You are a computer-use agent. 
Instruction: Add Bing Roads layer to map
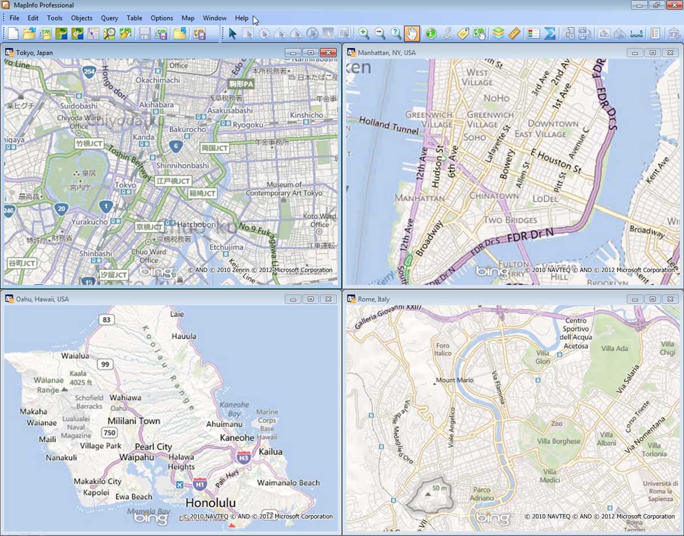point(94,34)
